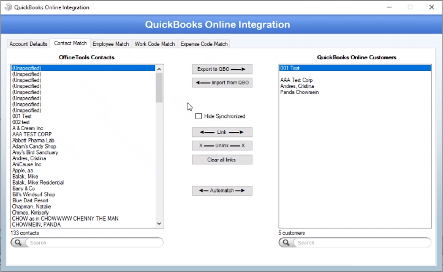
Task: Switch to the Account Defaults tab
Action: point(28,44)
